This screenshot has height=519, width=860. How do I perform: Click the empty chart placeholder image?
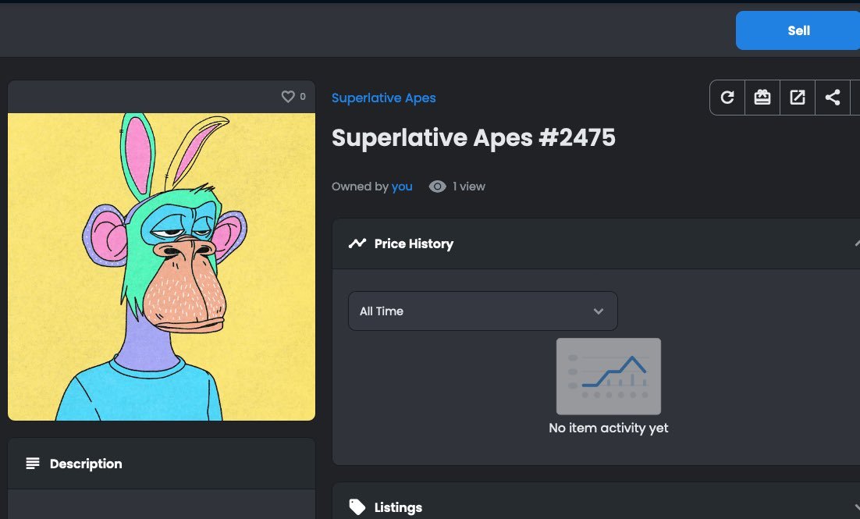(608, 376)
